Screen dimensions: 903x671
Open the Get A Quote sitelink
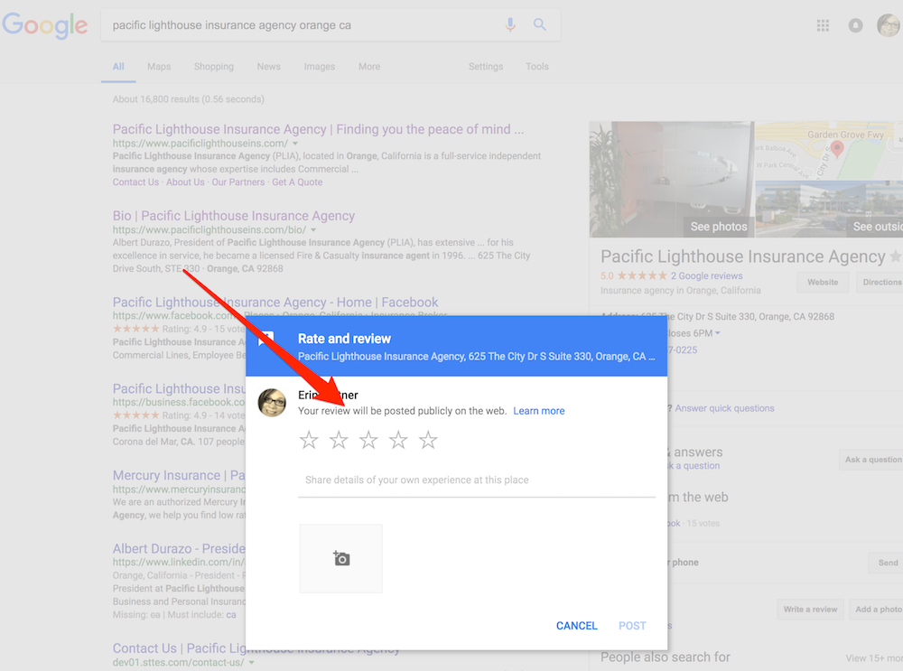297,182
